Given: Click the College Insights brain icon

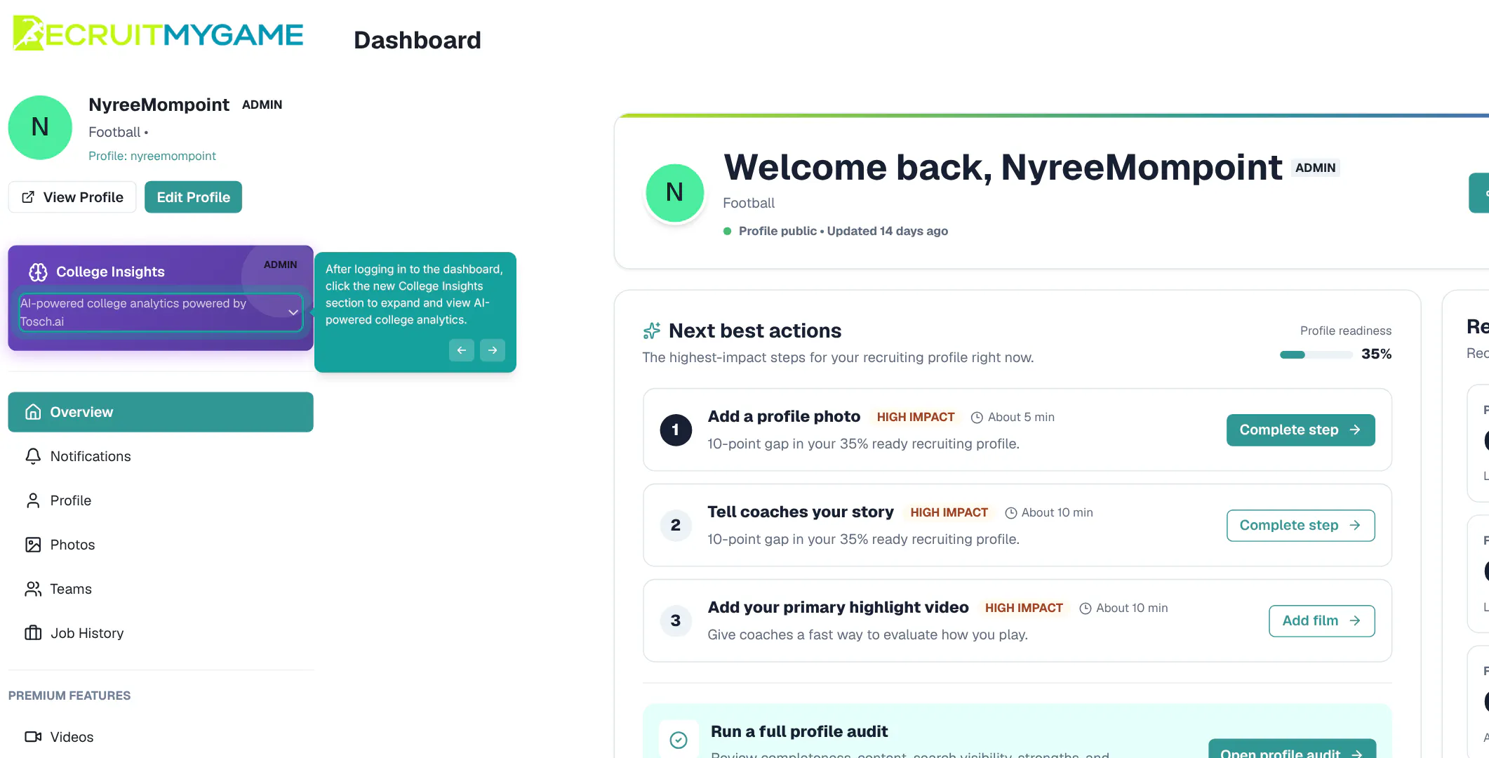Looking at the screenshot, I should pos(38,272).
